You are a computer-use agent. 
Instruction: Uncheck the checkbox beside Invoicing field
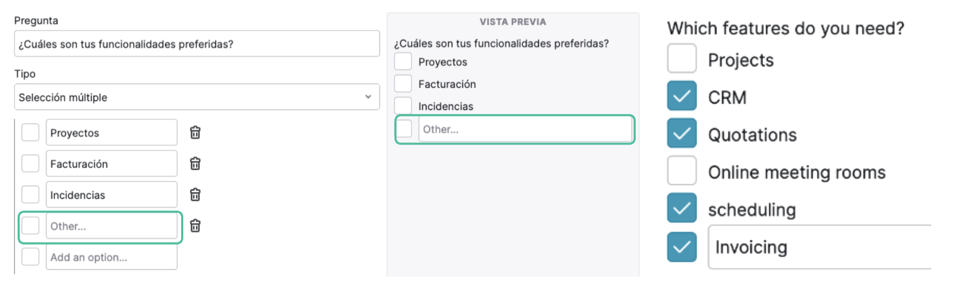click(x=682, y=247)
